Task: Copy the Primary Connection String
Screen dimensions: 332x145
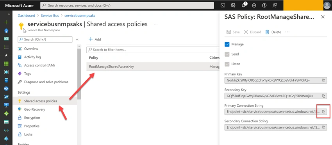Action: click(323, 111)
